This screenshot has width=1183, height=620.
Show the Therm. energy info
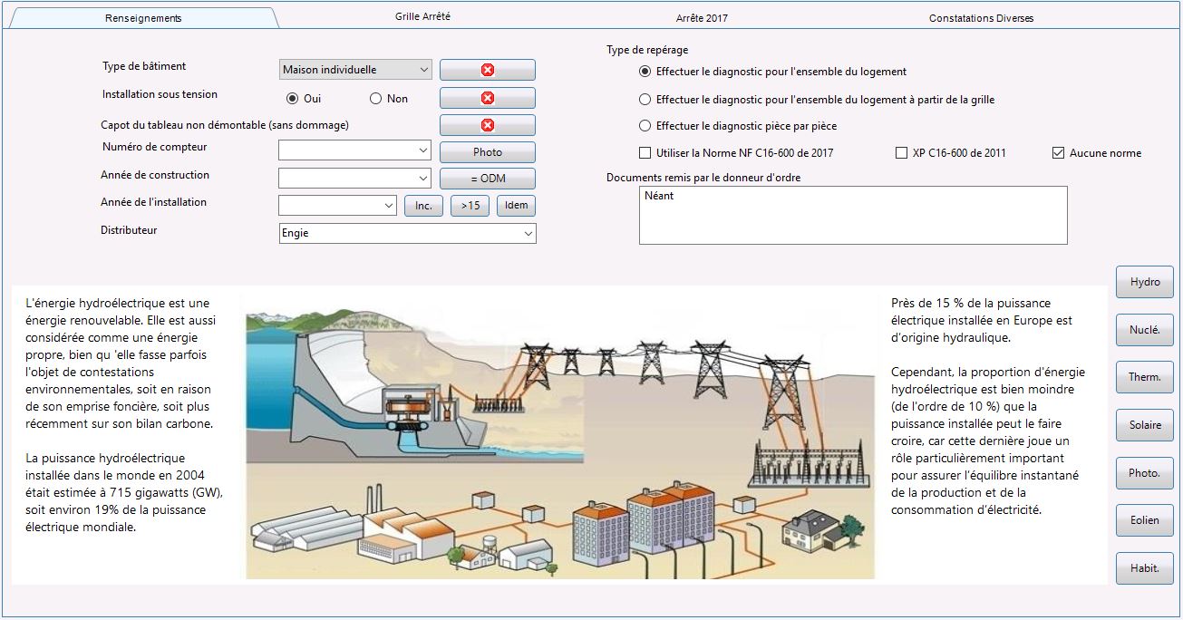pos(1145,377)
